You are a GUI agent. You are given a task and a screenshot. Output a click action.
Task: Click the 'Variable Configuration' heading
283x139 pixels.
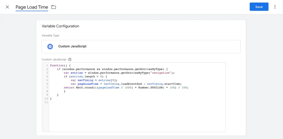coord(61,26)
